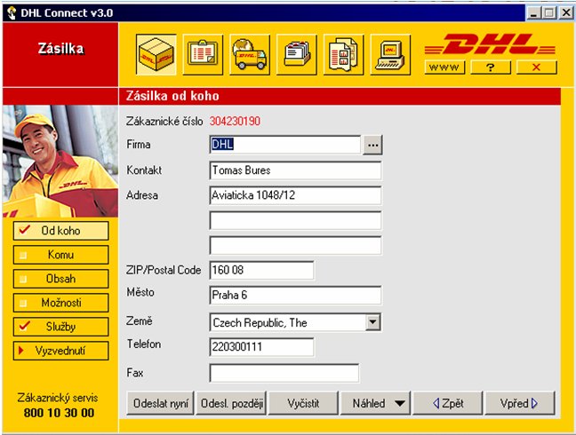Click the Zásilka od koho heading
576x435 pixels.
click(x=172, y=96)
